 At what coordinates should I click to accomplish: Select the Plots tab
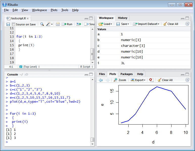click(x=113, y=74)
